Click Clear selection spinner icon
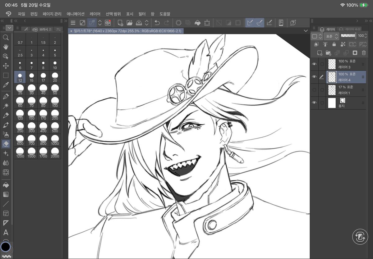Screen dimensions: 373x259 coord(178,23)
